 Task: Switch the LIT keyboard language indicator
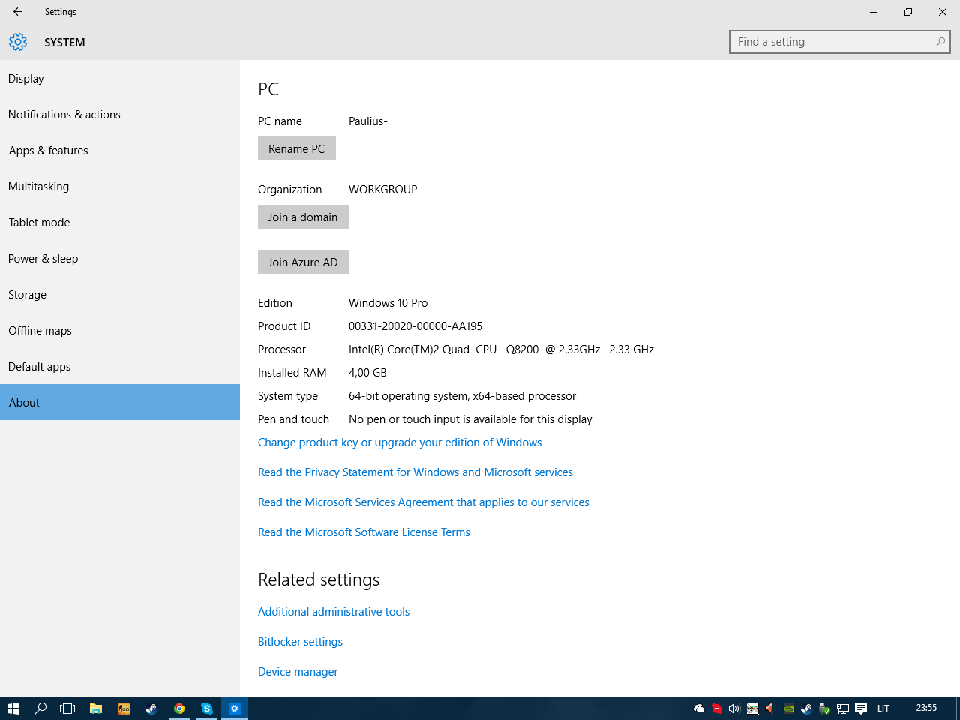[x=883, y=708]
